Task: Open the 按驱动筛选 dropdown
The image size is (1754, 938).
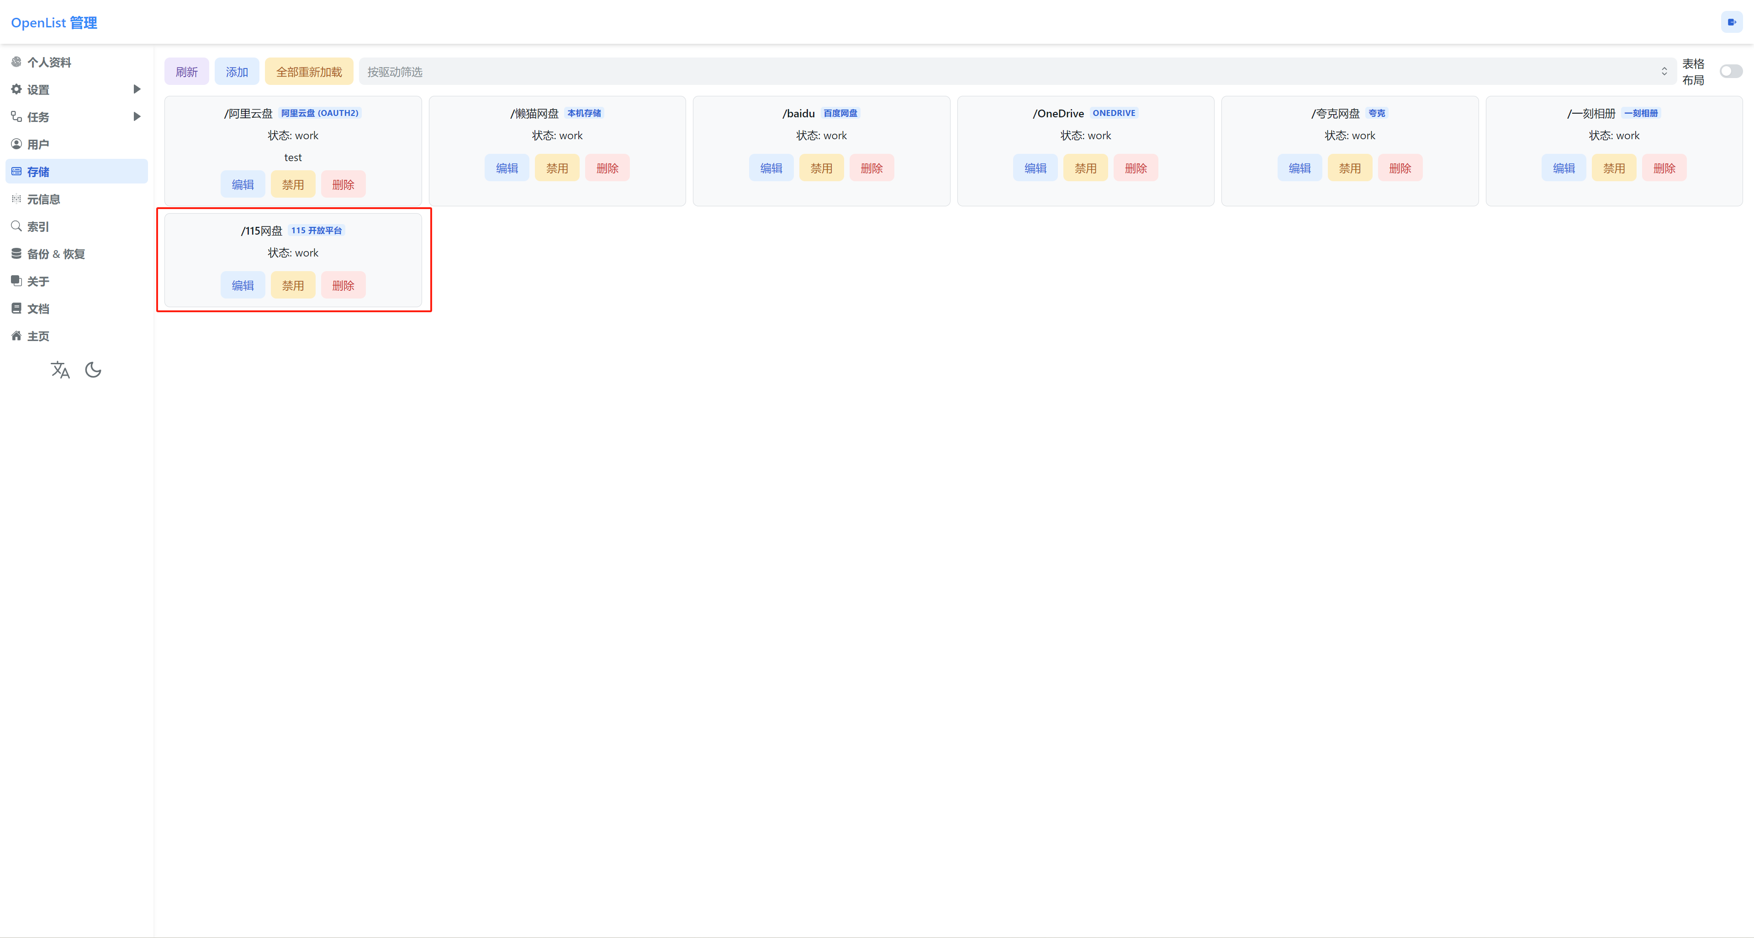Action: [x=1017, y=71]
